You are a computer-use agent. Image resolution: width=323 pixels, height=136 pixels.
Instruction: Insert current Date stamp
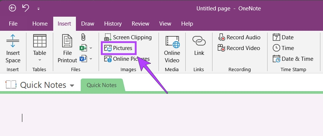283,37
